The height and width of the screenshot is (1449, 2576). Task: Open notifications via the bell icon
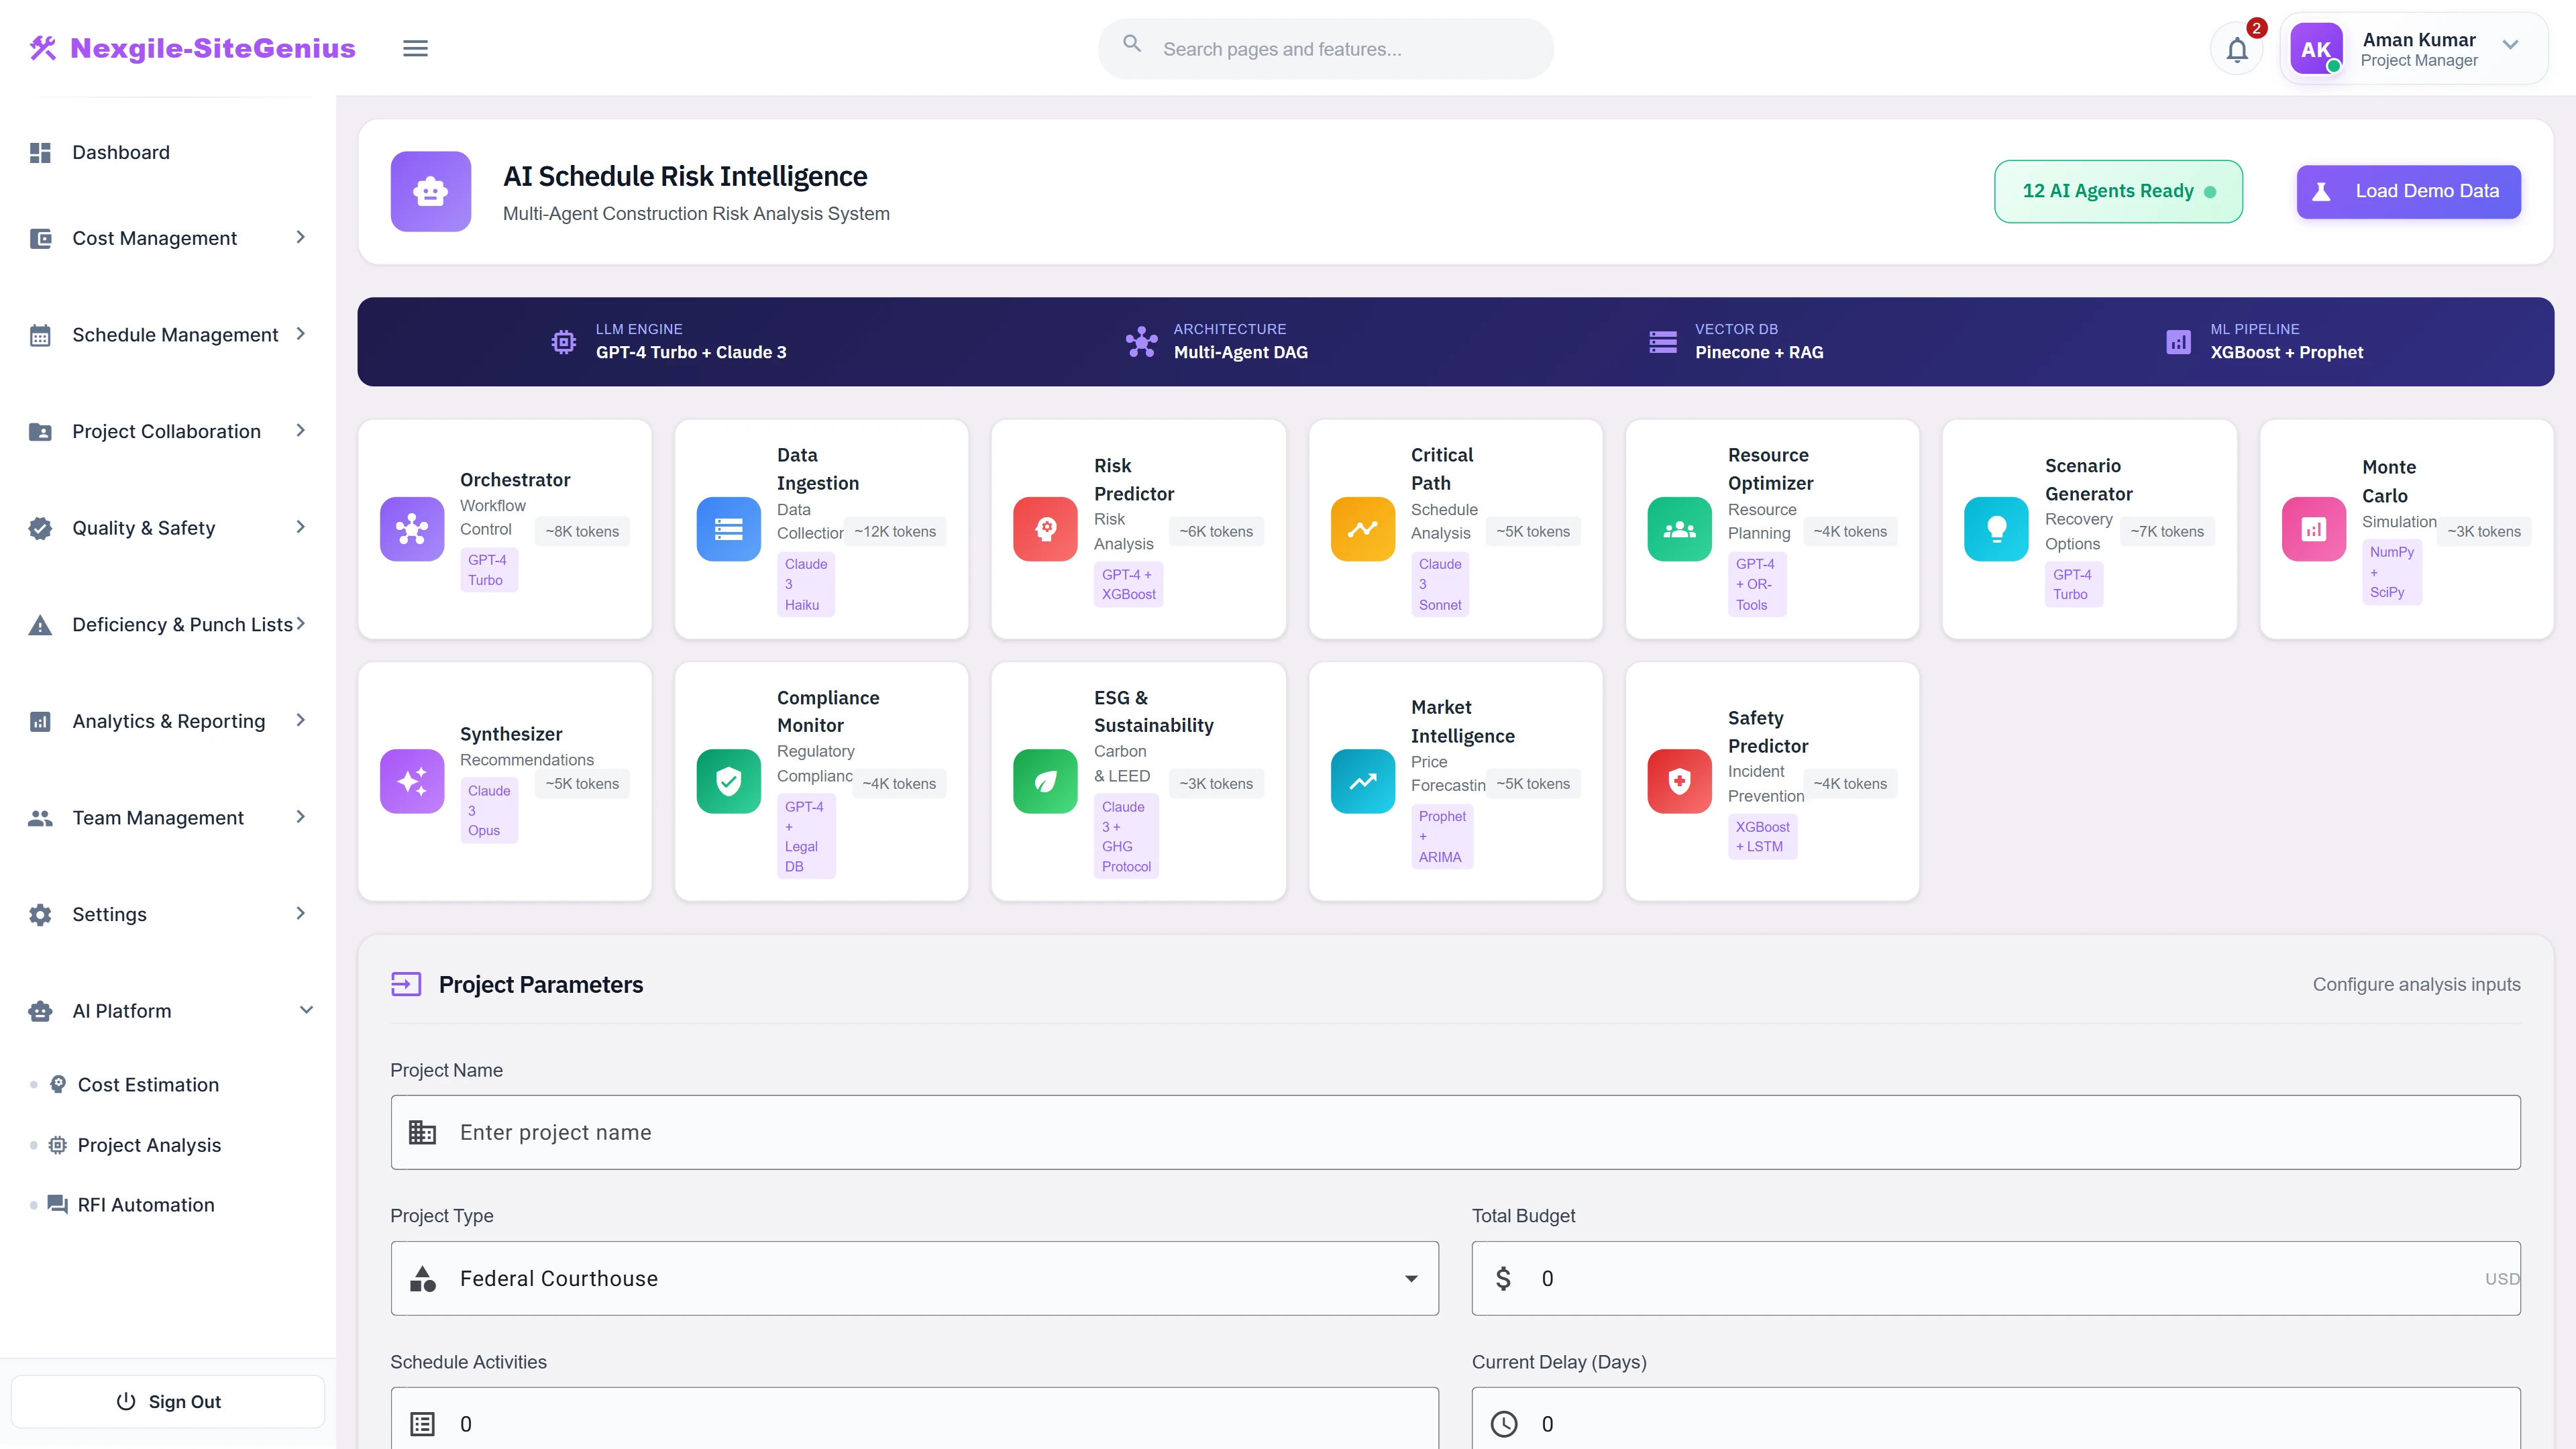2237,47
